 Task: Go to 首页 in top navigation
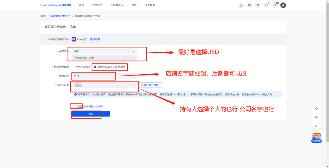(x=81, y=5)
